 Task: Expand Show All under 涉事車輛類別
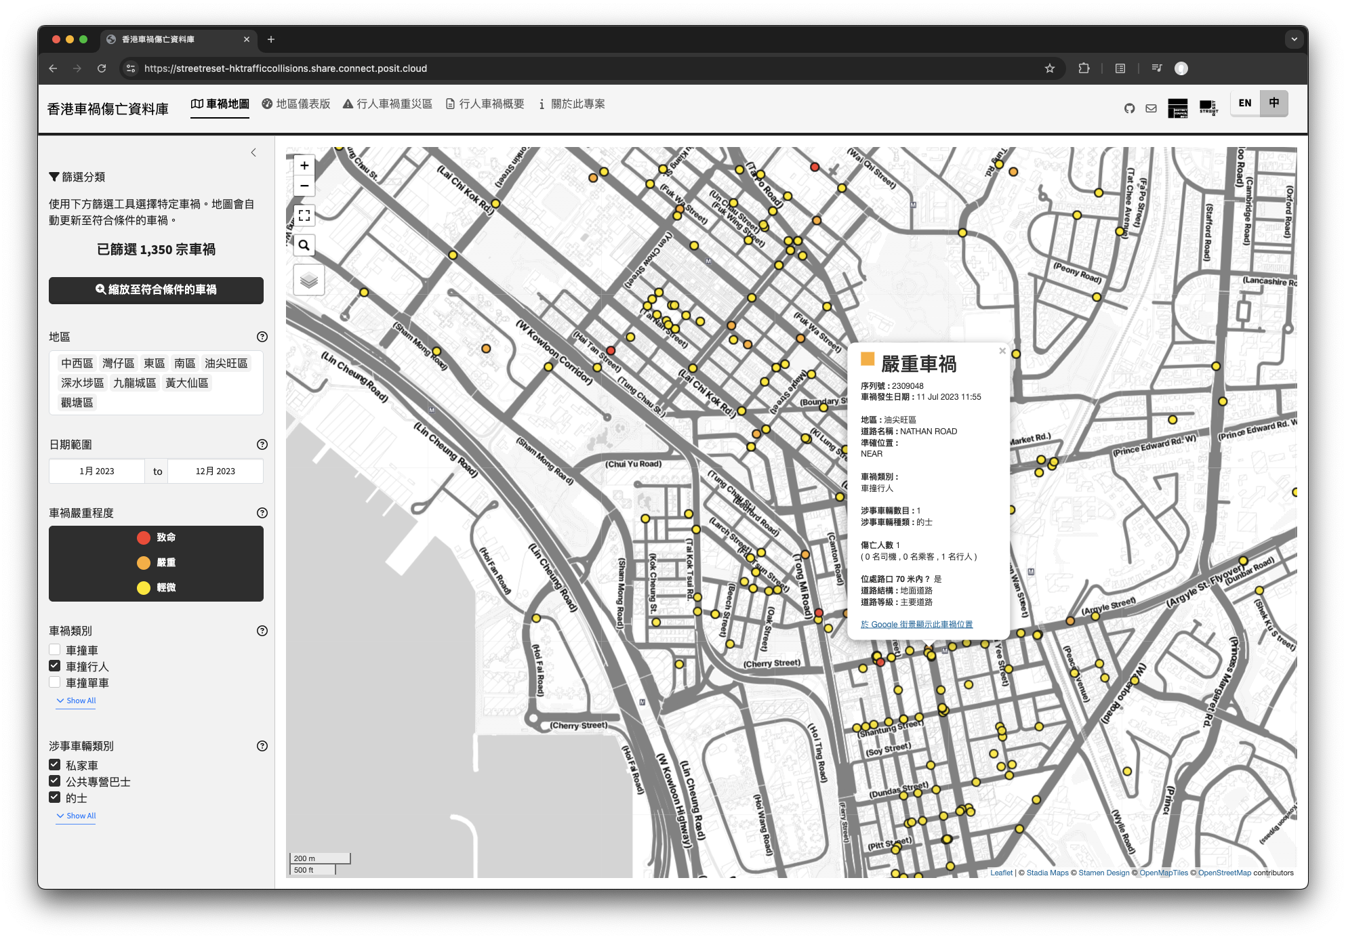tap(76, 816)
